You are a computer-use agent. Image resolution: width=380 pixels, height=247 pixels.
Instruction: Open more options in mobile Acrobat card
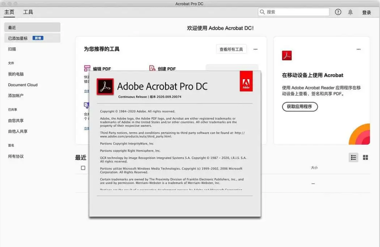pos(359,49)
